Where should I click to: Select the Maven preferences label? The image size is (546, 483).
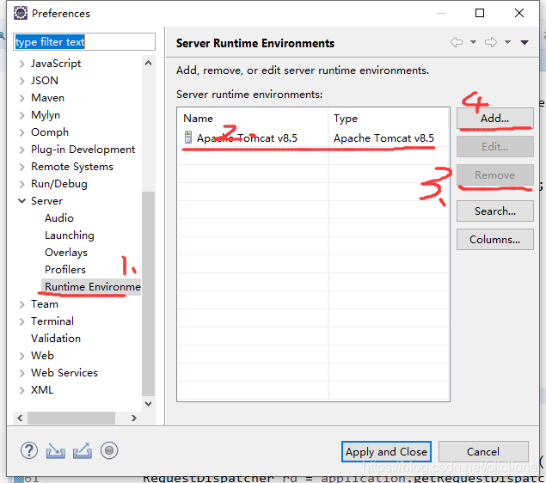click(47, 98)
